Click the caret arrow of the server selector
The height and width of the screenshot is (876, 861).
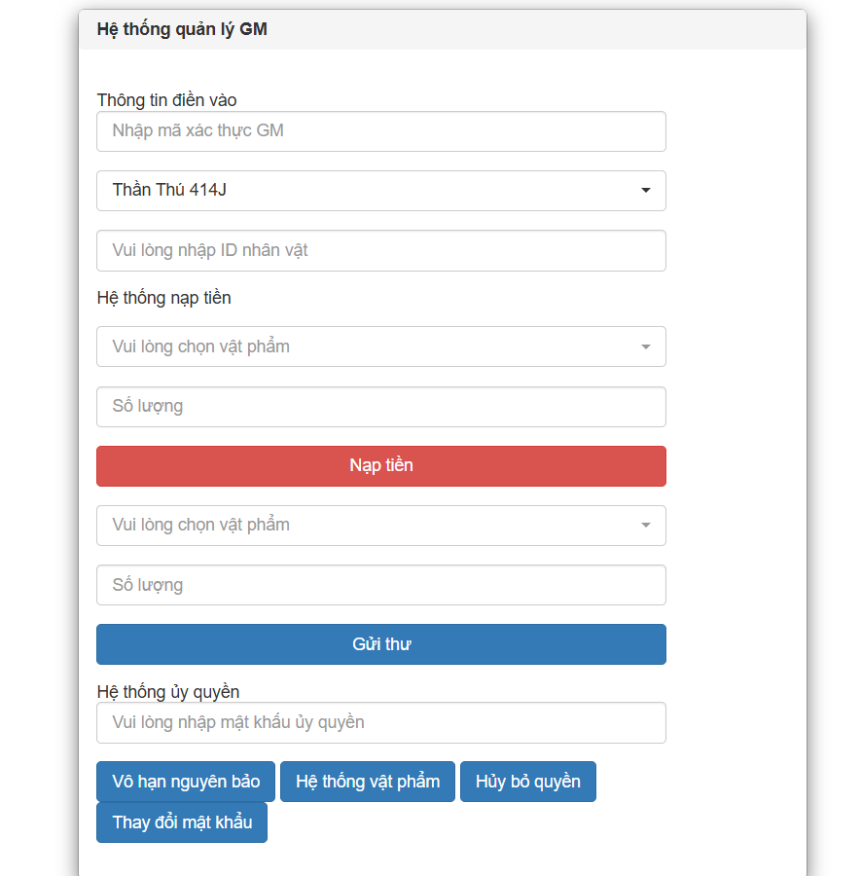pos(646,191)
